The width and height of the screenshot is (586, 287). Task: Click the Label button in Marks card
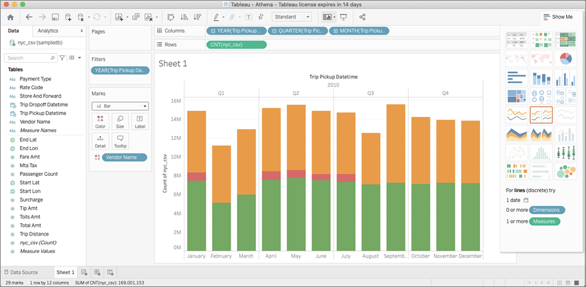pyautogui.click(x=139, y=122)
